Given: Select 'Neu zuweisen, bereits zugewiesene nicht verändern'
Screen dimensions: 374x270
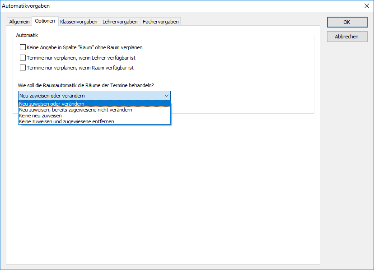Looking at the screenshot, I should tap(94, 110).
